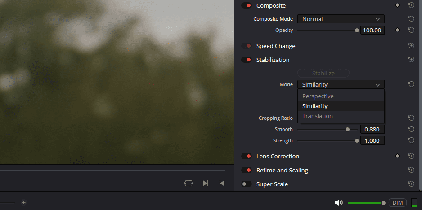Click the Opacity keyframe diamond
422x210 pixels.
click(397, 30)
